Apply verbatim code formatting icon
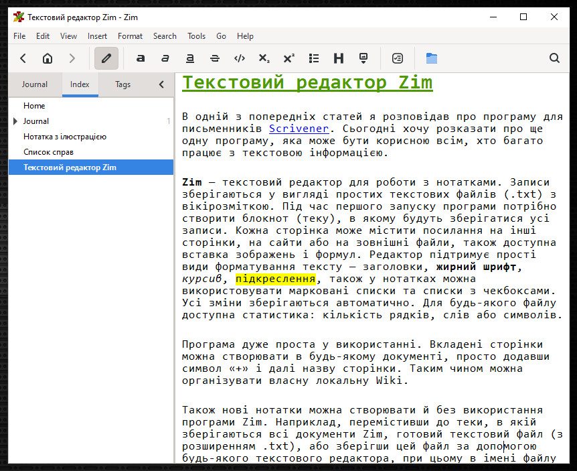 (x=240, y=58)
